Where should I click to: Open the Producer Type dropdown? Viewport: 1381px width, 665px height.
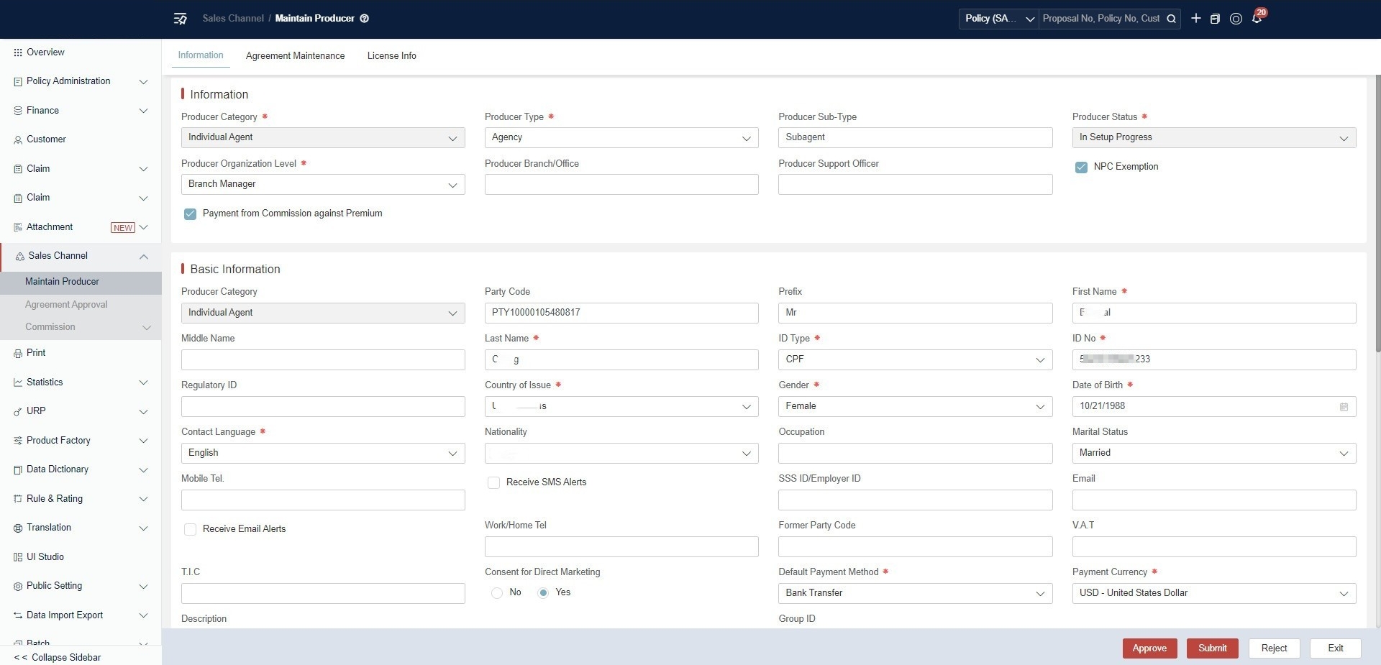click(x=621, y=137)
